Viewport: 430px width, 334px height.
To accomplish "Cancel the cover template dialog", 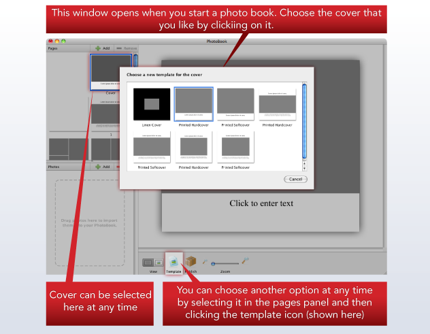I will pos(295,179).
